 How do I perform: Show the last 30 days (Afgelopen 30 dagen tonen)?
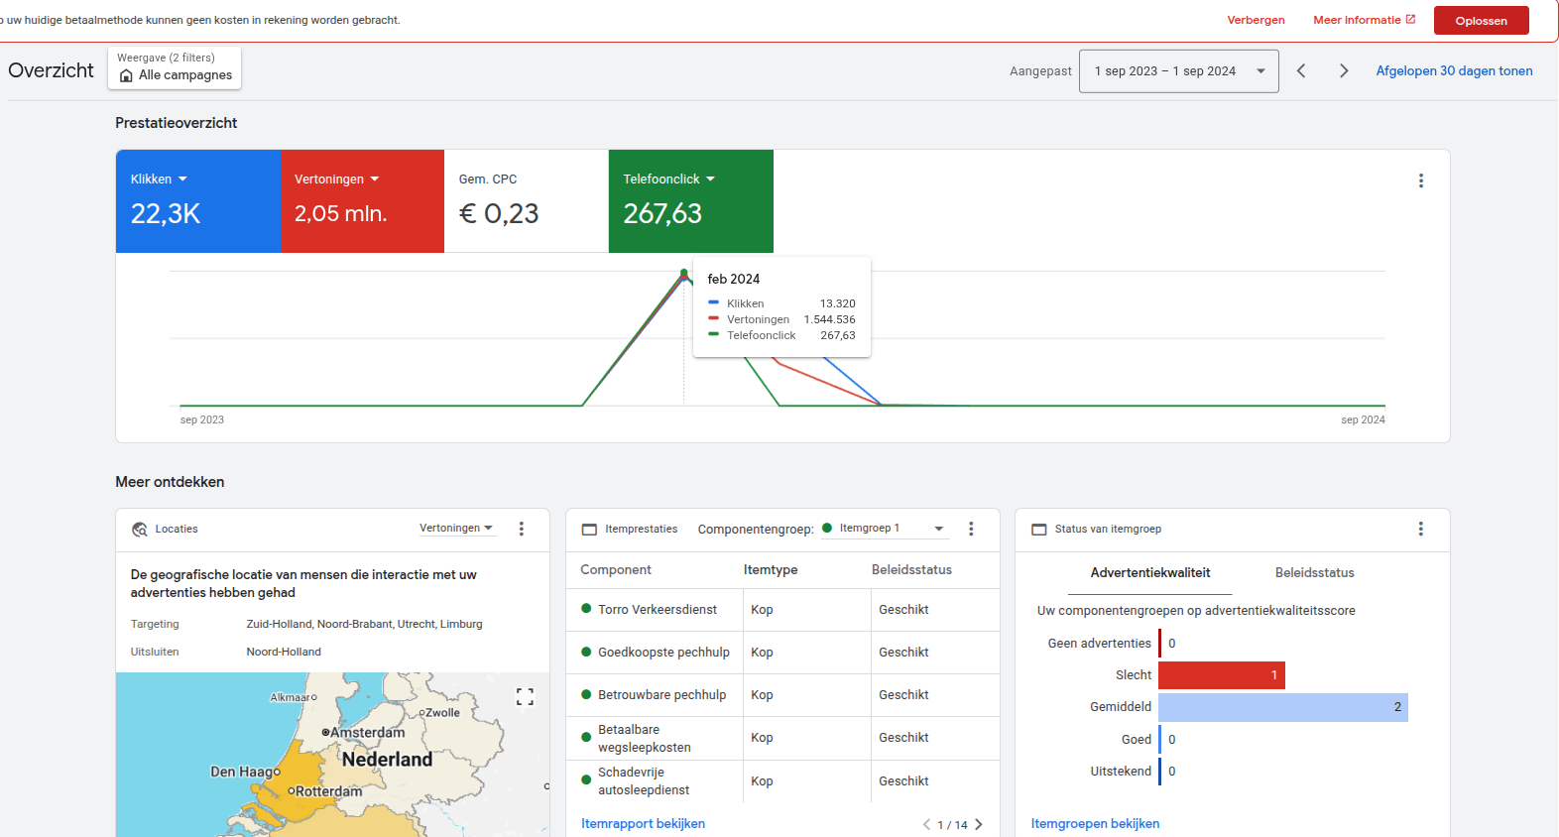(x=1454, y=71)
